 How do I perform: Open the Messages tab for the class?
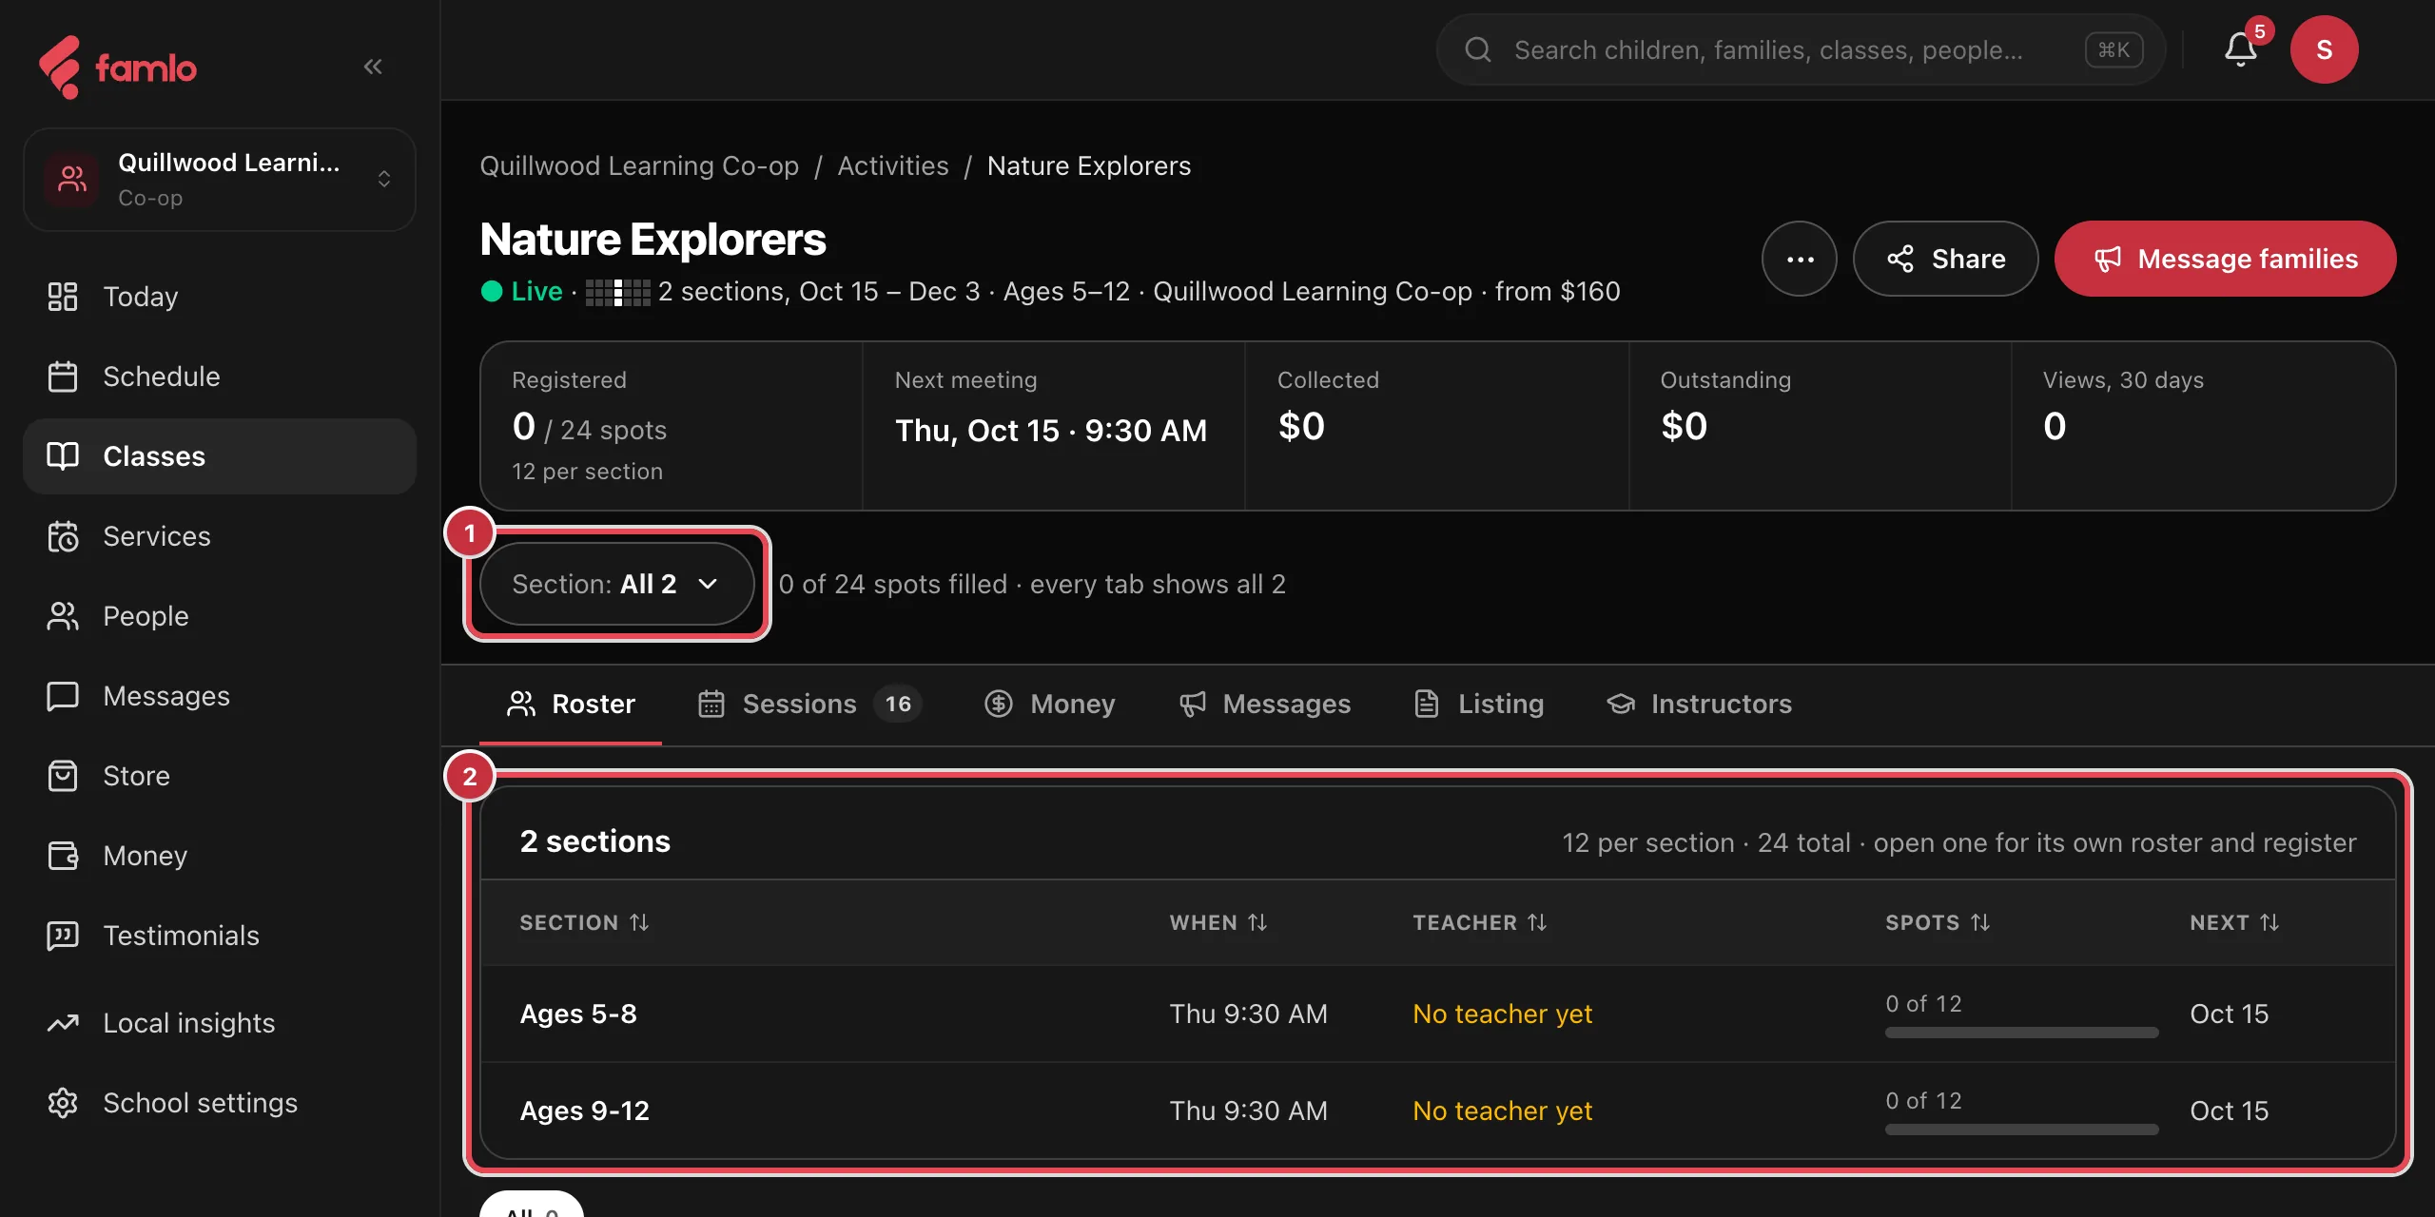(1264, 704)
